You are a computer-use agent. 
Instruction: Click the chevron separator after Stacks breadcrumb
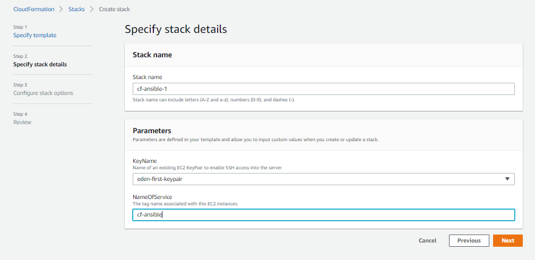[x=92, y=9]
